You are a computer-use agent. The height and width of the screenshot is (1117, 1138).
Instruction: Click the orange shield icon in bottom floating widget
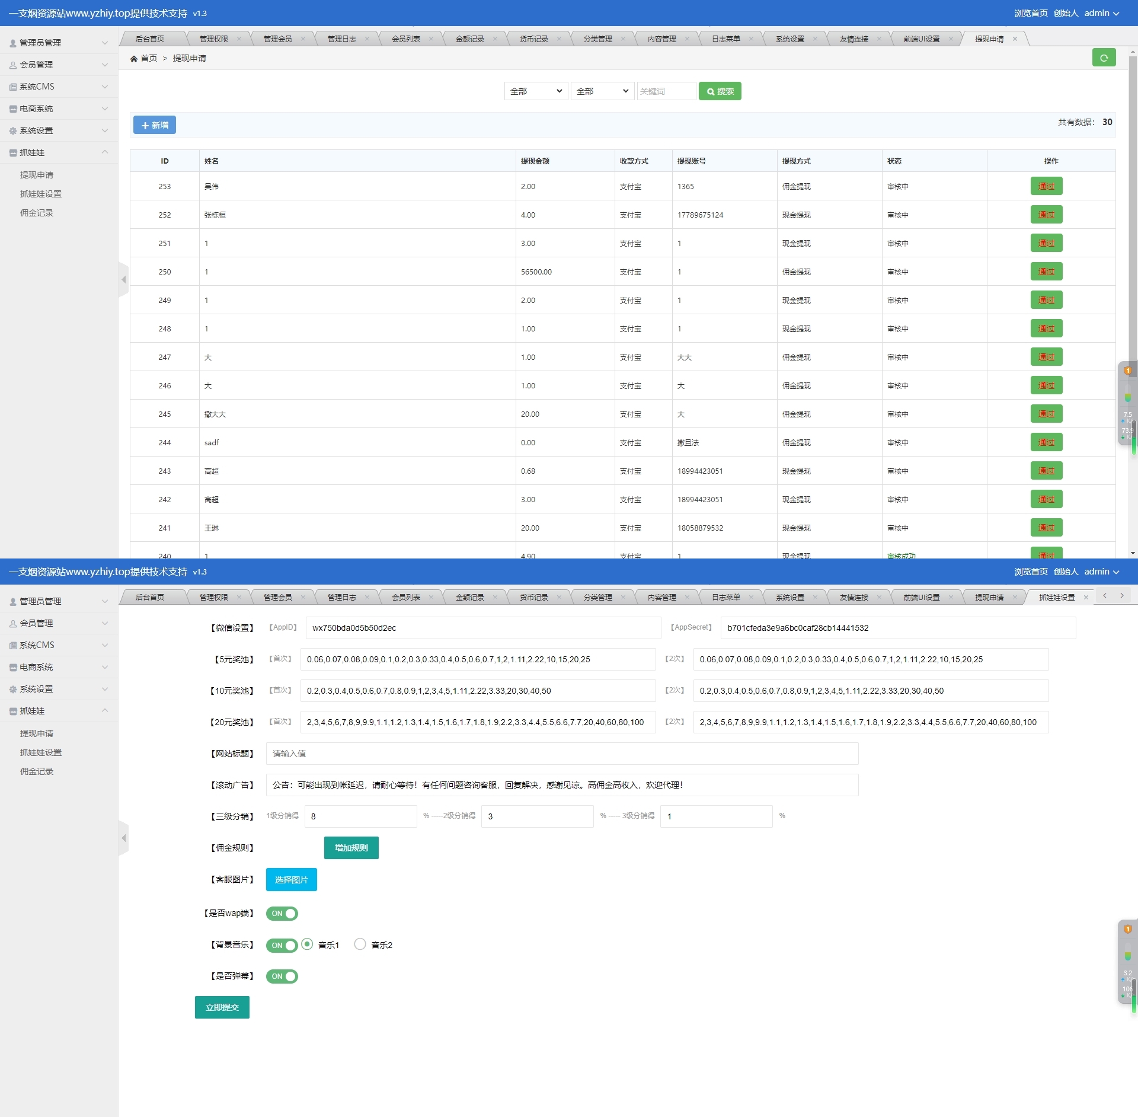[x=1128, y=929]
